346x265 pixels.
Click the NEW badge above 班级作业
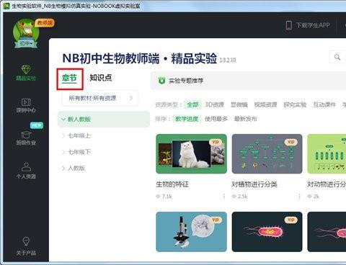[x=37, y=125]
